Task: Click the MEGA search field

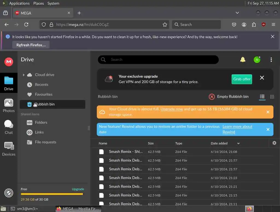Action: point(158,60)
